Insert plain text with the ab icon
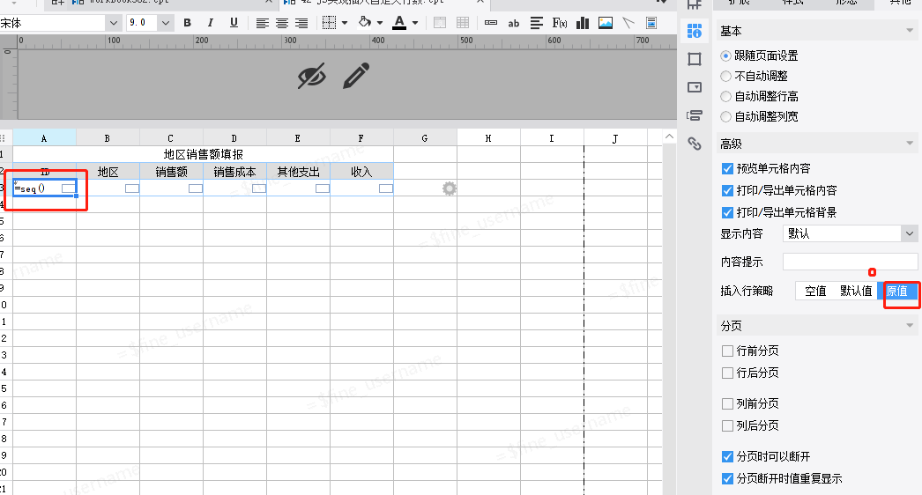Image resolution: width=922 pixels, height=495 pixels. (x=513, y=24)
